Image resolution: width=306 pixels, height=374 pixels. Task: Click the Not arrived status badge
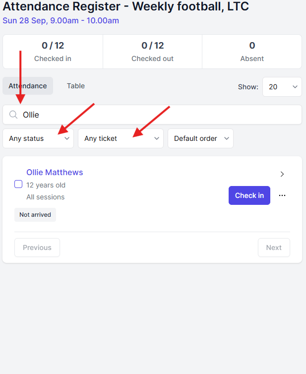coord(35,215)
